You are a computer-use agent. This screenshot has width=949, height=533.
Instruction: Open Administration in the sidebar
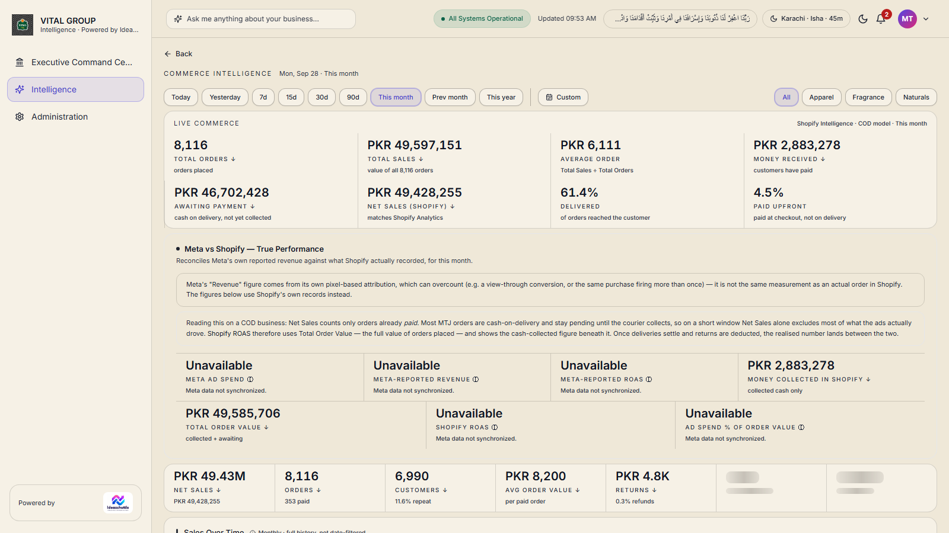(75, 117)
